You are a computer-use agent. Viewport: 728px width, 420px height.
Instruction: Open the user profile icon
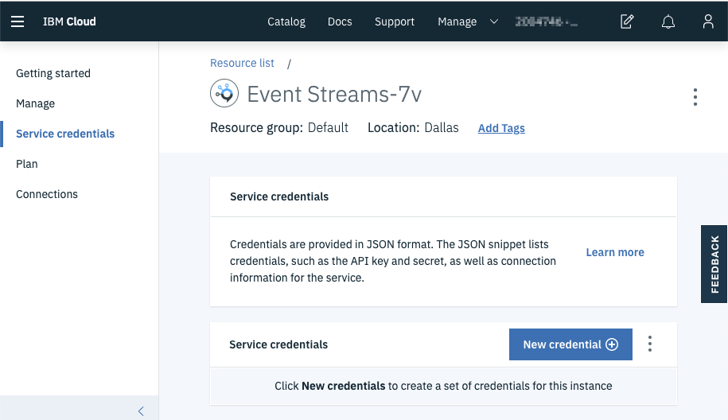coord(707,21)
